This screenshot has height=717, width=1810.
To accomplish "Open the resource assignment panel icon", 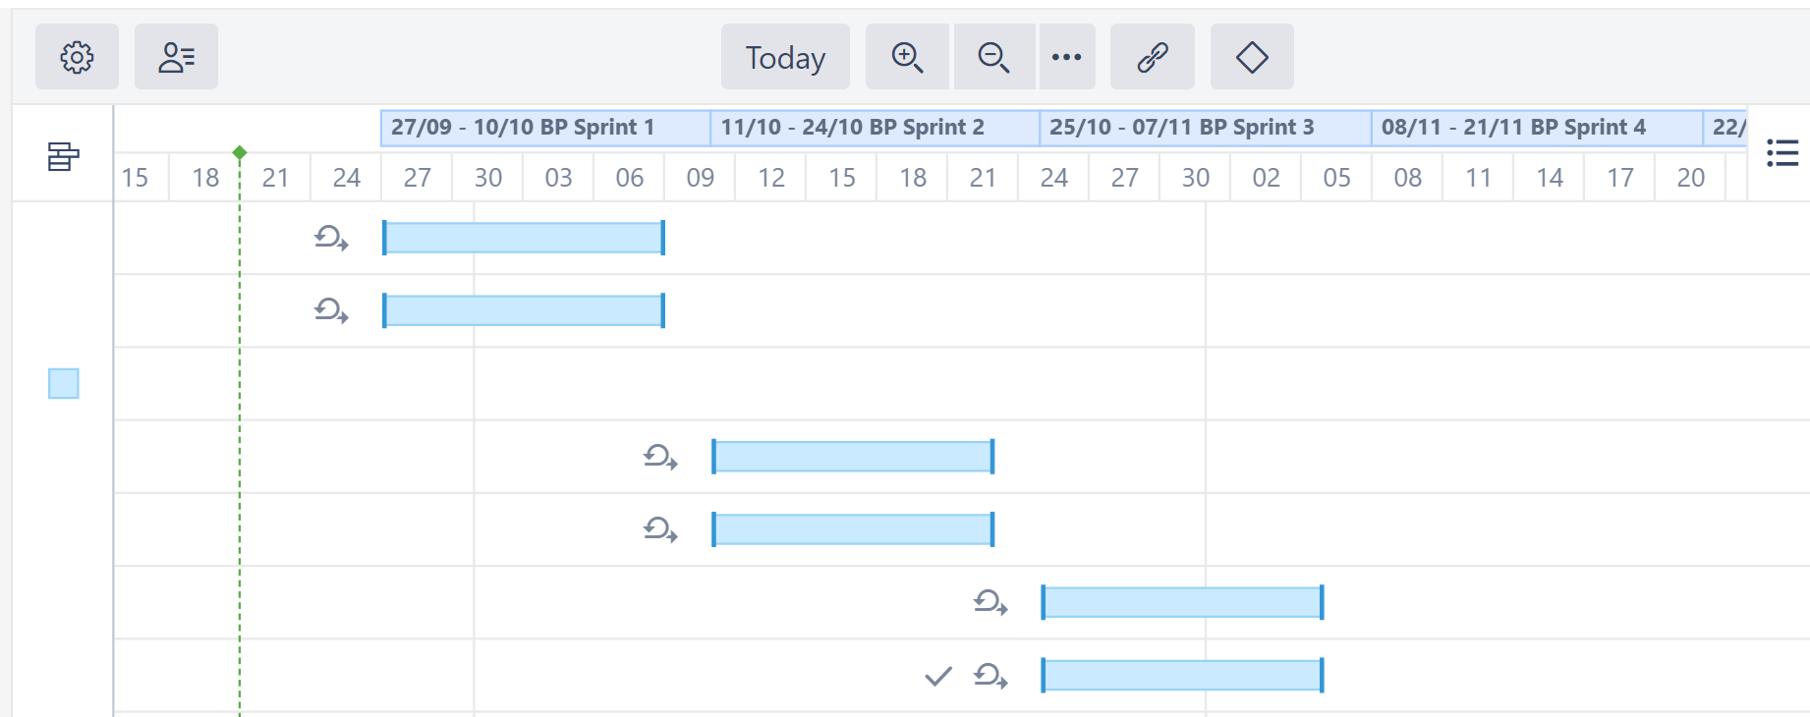I will 176,57.
